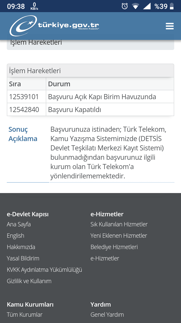Screen dimensions: 181x323
Task: Tap the alarm clock status icon
Action: tap(125, 6)
